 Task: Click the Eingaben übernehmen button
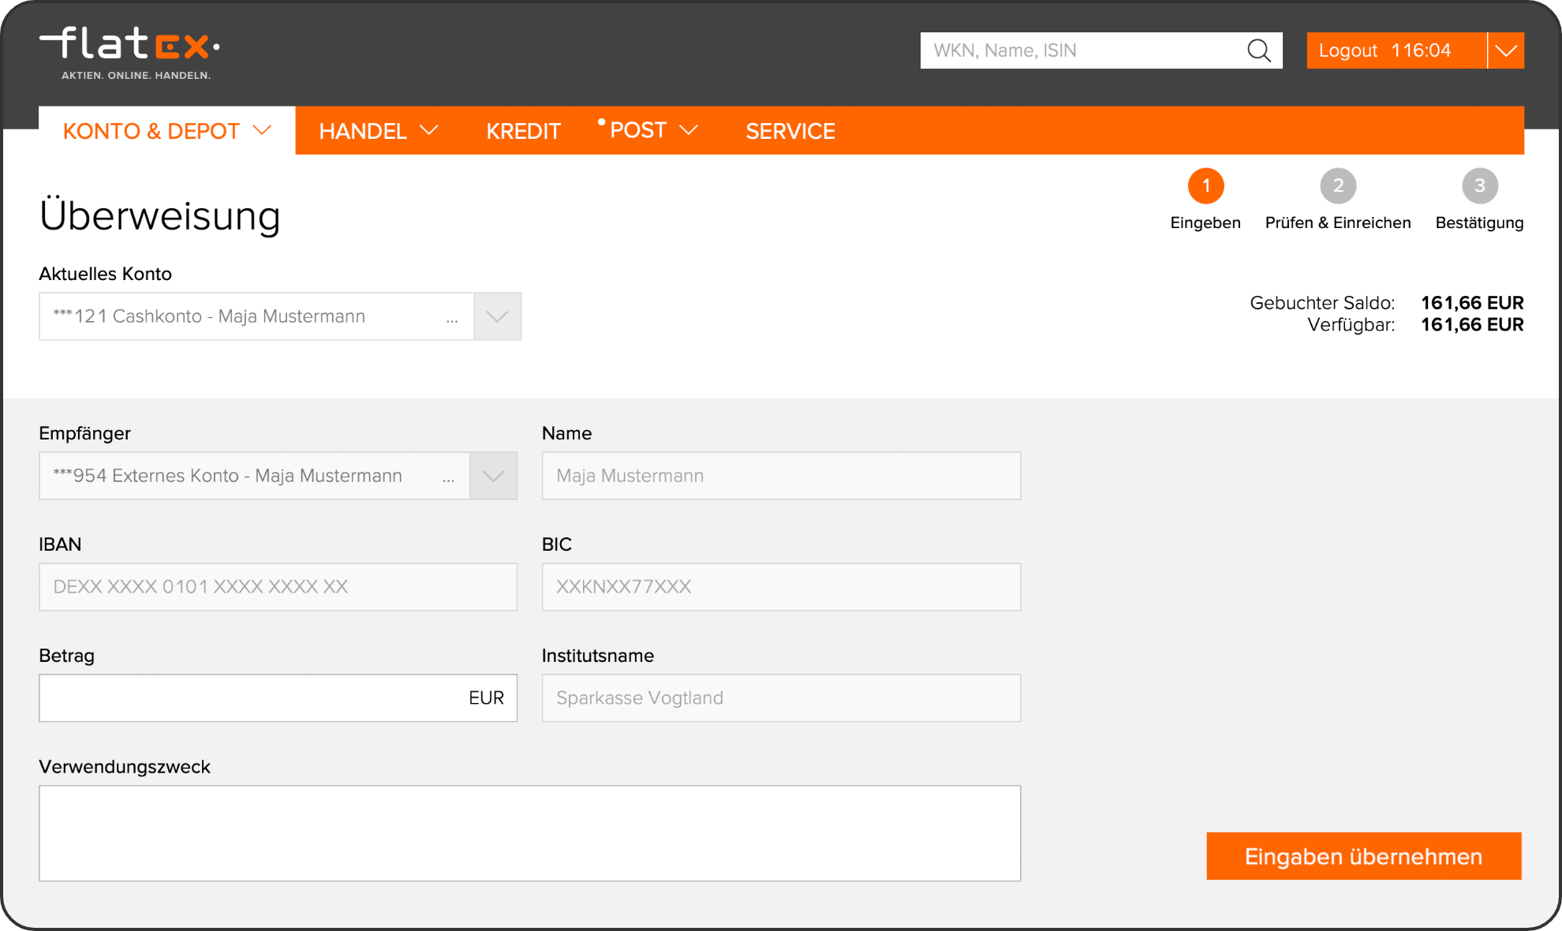point(1363,856)
